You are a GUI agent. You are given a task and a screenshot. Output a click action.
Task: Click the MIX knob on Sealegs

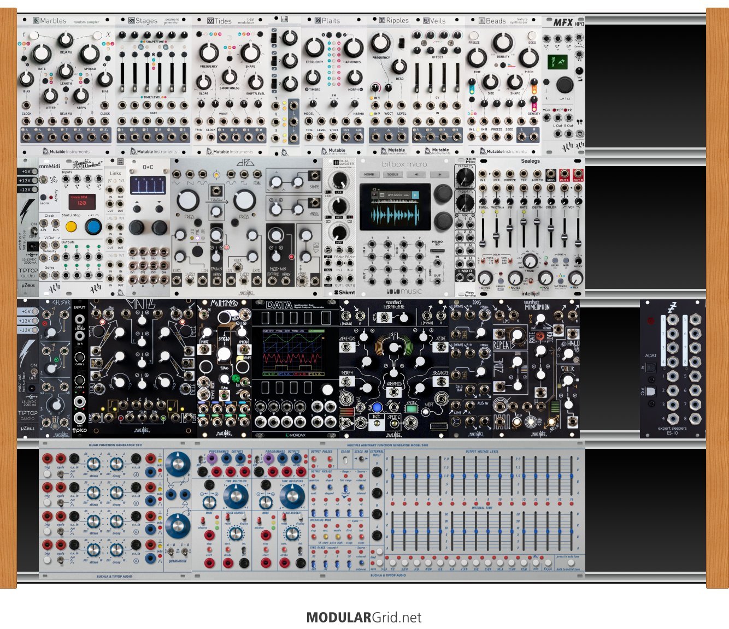pos(575,277)
